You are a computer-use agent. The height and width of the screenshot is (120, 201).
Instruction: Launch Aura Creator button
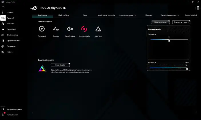[x=60, y=65]
